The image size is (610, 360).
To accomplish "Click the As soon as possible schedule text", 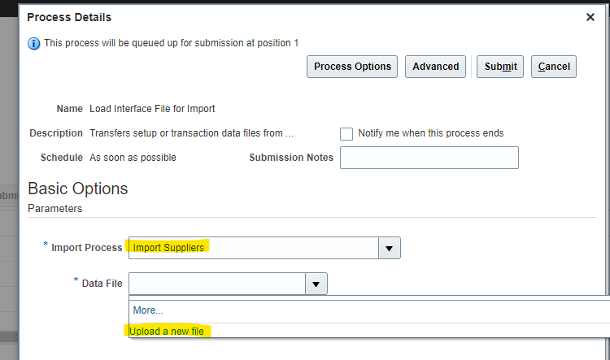I will 133,158.
